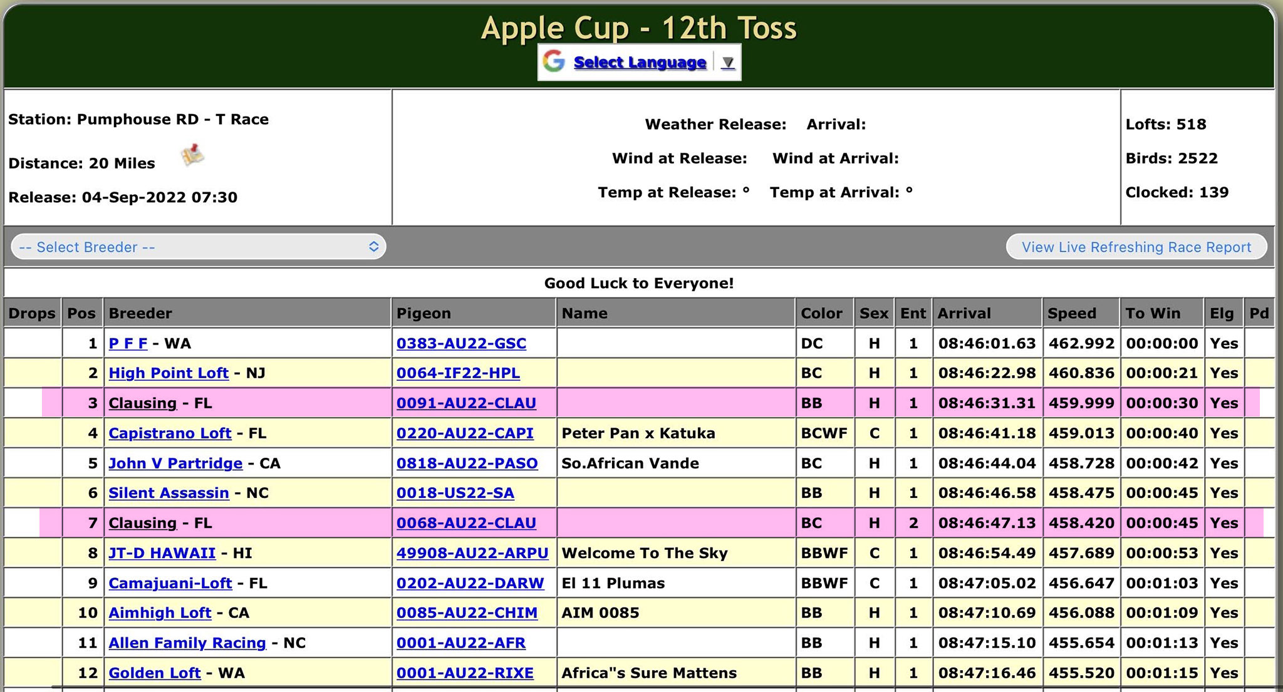Open the Select Language dropdown arrow
The width and height of the screenshot is (1283, 692).
pyautogui.click(x=727, y=62)
